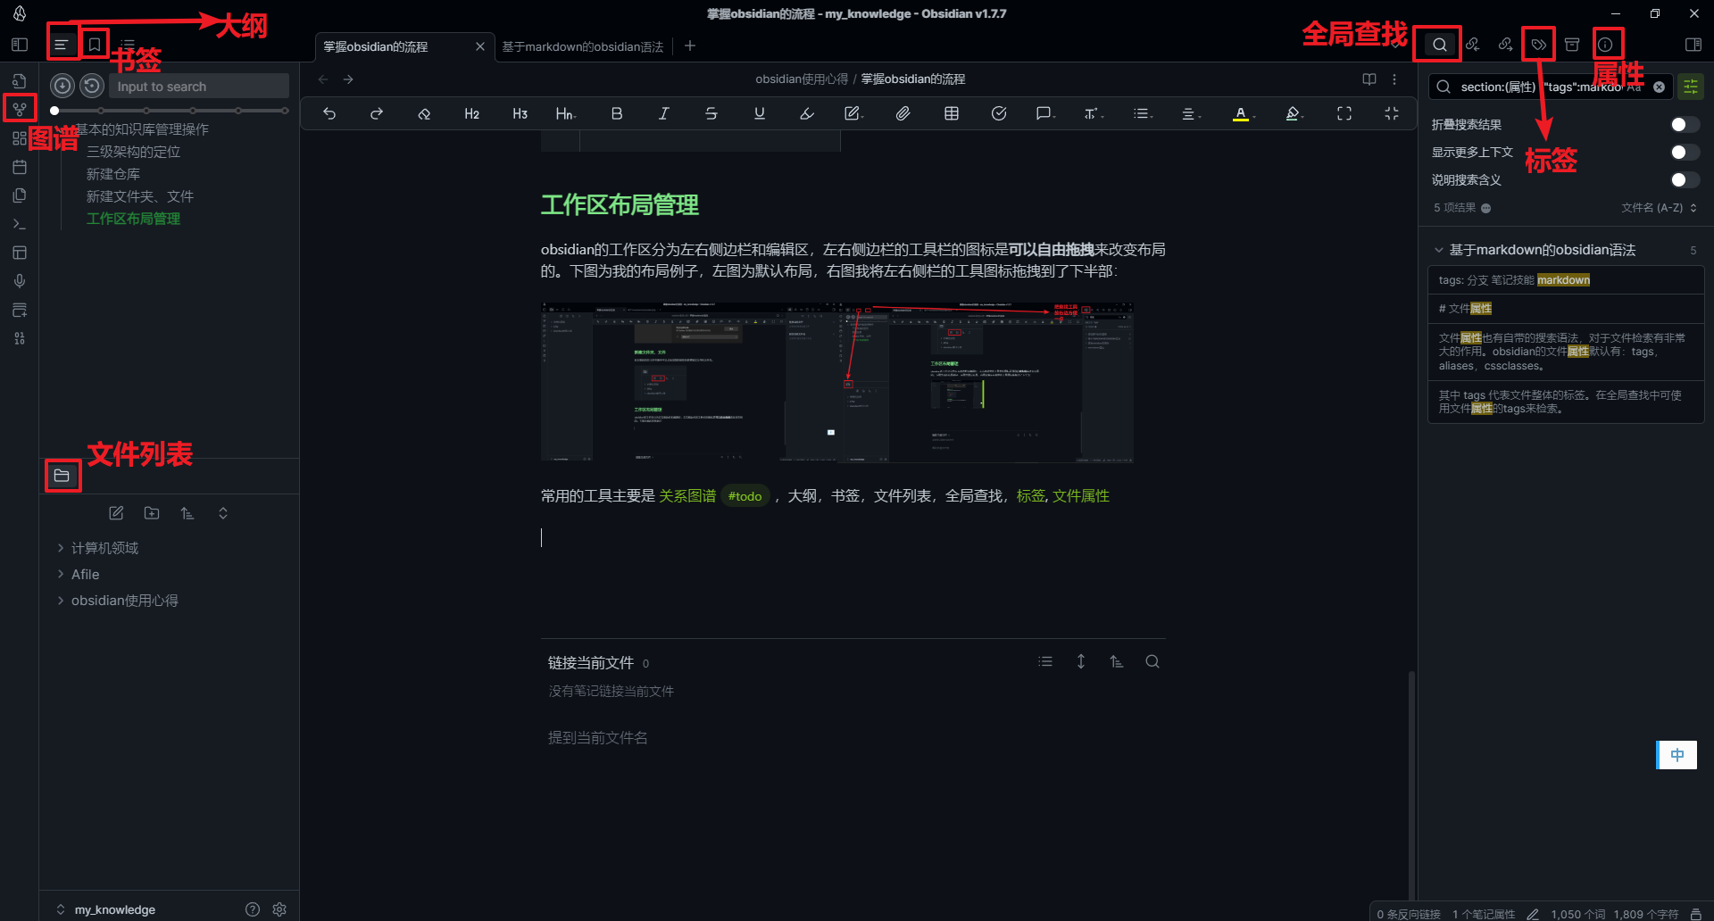This screenshot has height=921, width=1714.
Task: Click the #todo tag in the note
Action: pos(745,495)
